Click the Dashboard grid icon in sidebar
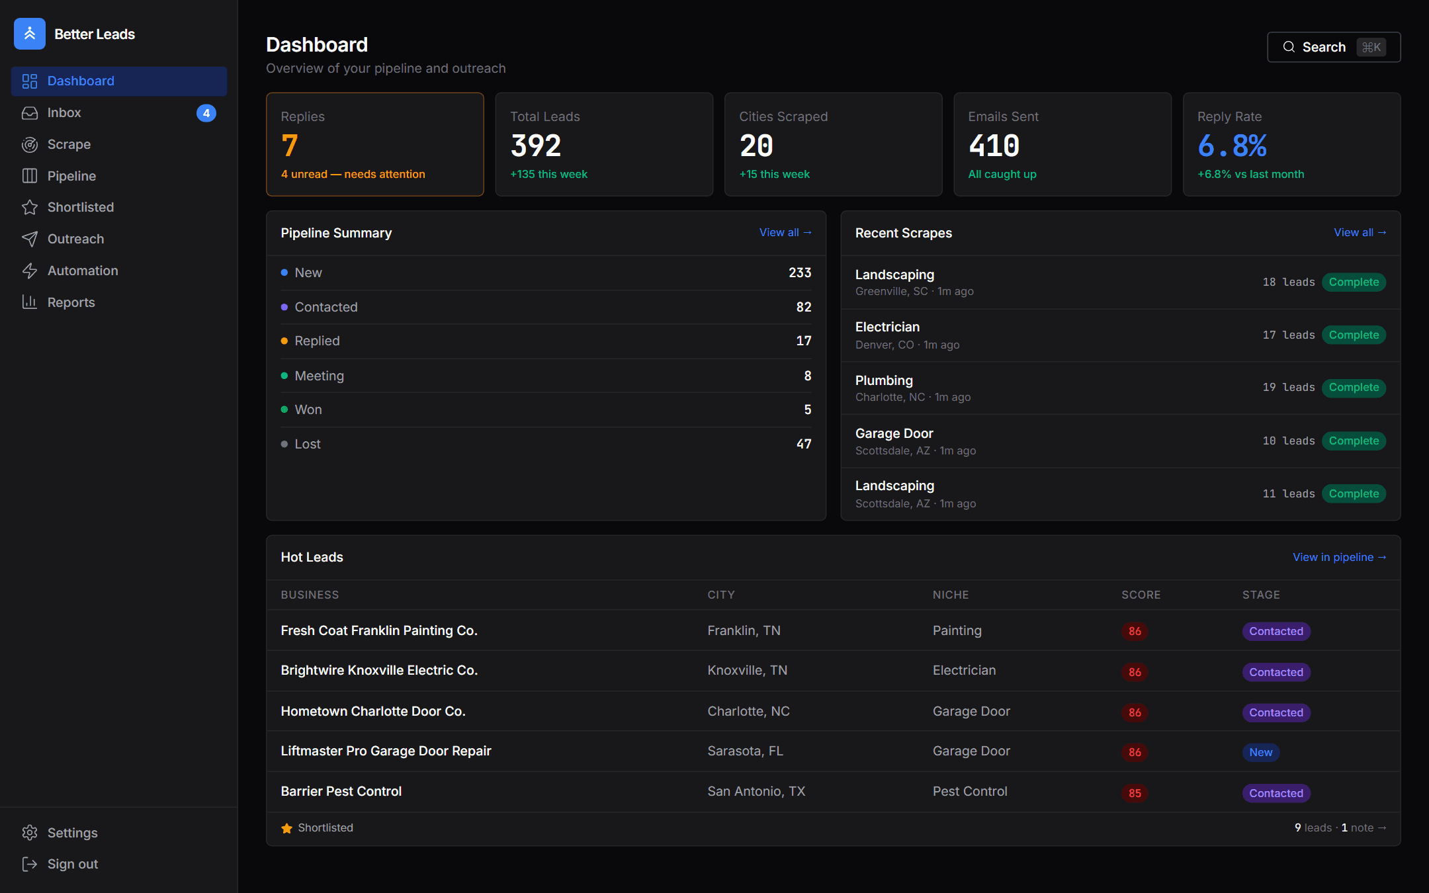The image size is (1429, 893). 30,81
